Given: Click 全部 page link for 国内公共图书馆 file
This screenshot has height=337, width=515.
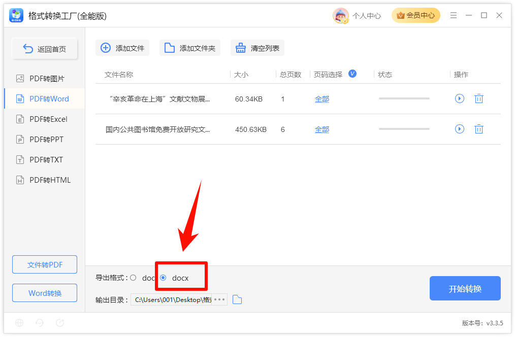Looking at the screenshot, I should pos(322,129).
